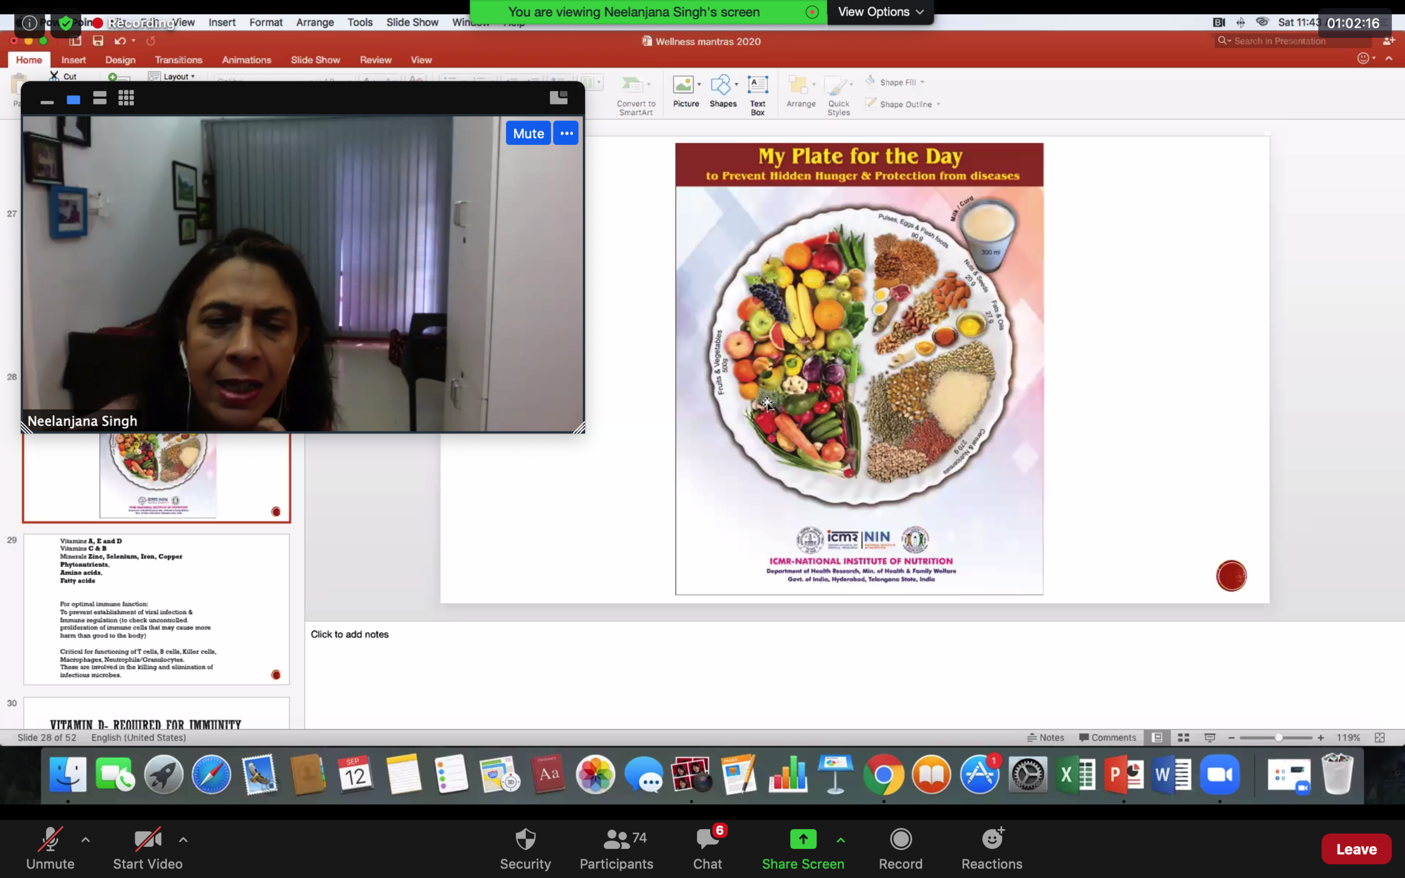Collapse the ribbon with chevron
The height and width of the screenshot is (878, 1405).
(x=1389, y=58)
